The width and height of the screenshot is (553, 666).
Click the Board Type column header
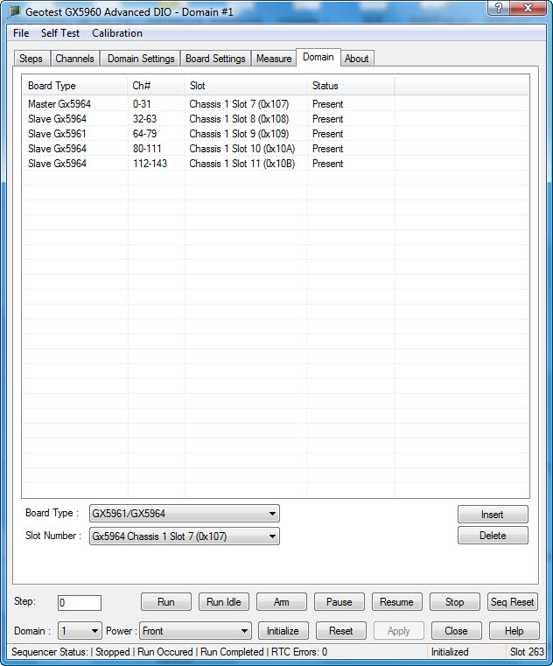pyautogui.click(x=74, y=86)
